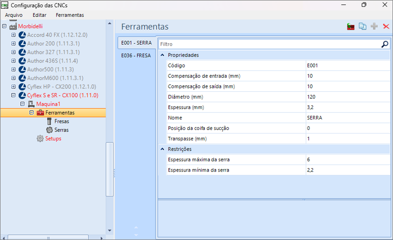Viewport: 393px width, 240px height.
Task: Open the Arquivo menu
Action: pos(14,15)
